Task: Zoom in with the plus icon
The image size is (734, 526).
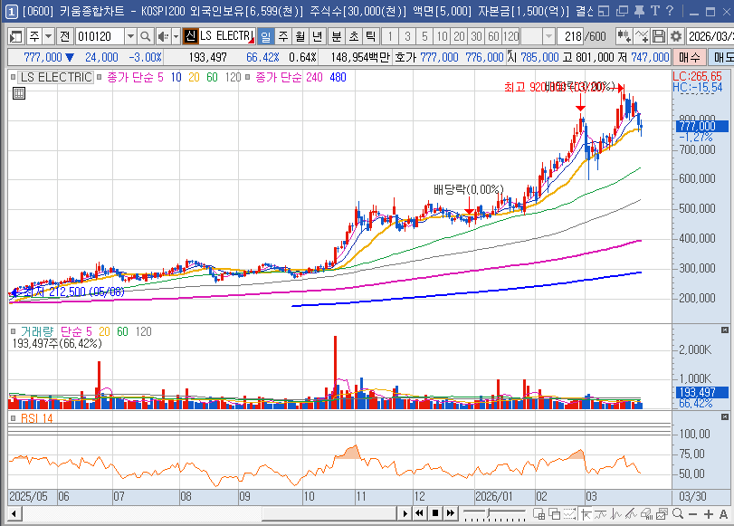Action: tap(709, 514)
